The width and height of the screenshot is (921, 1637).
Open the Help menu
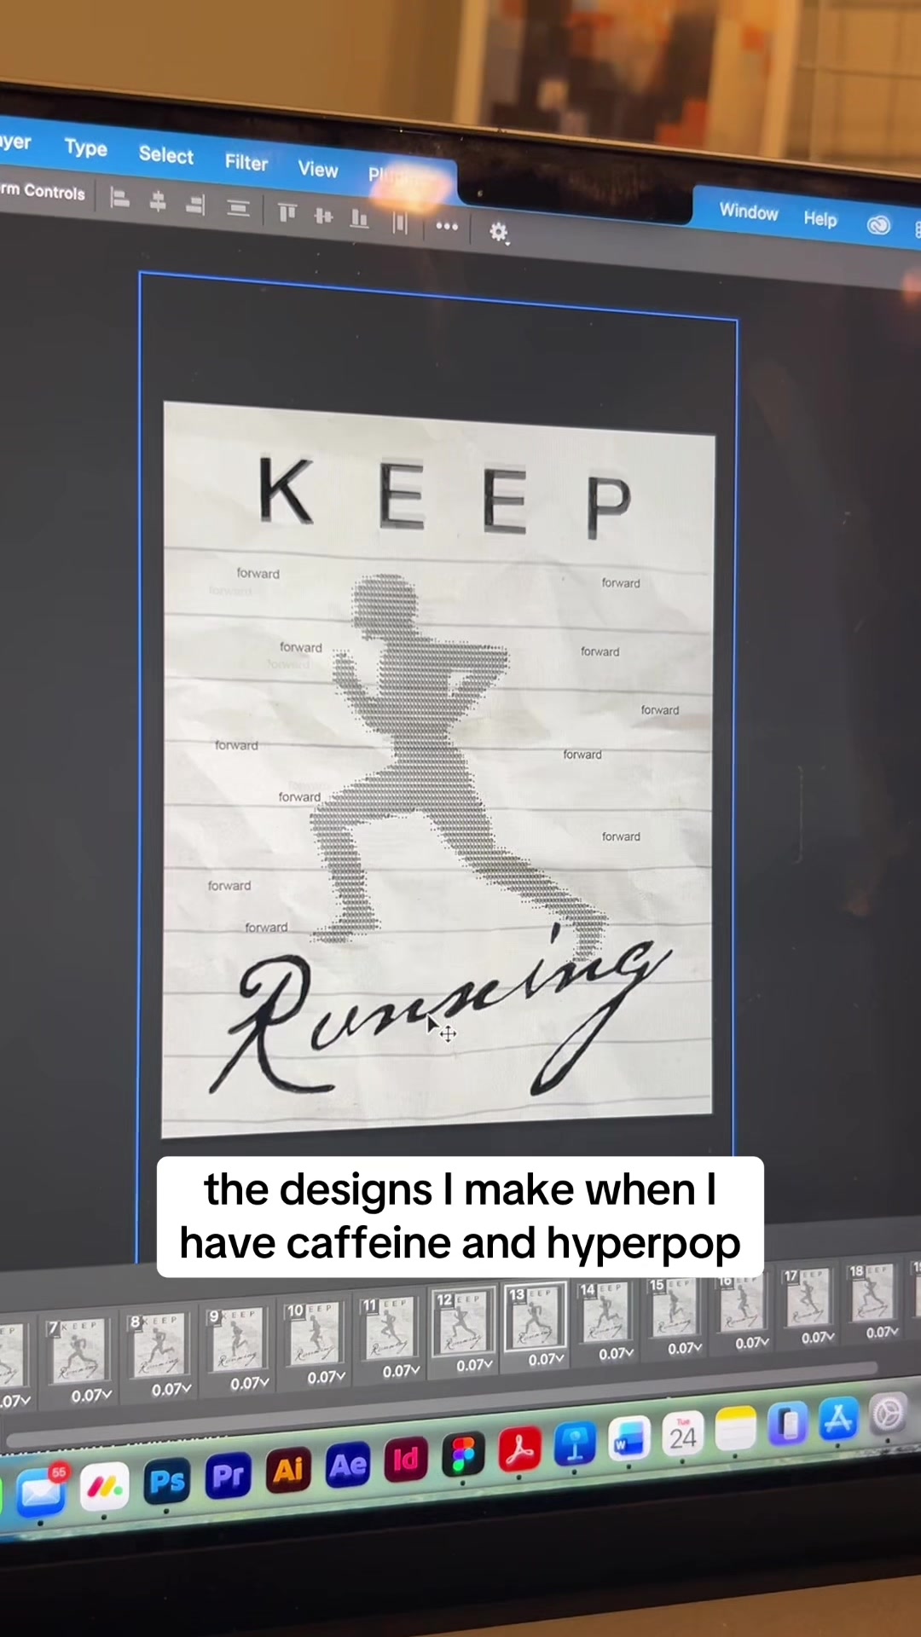tap(820, 219)
